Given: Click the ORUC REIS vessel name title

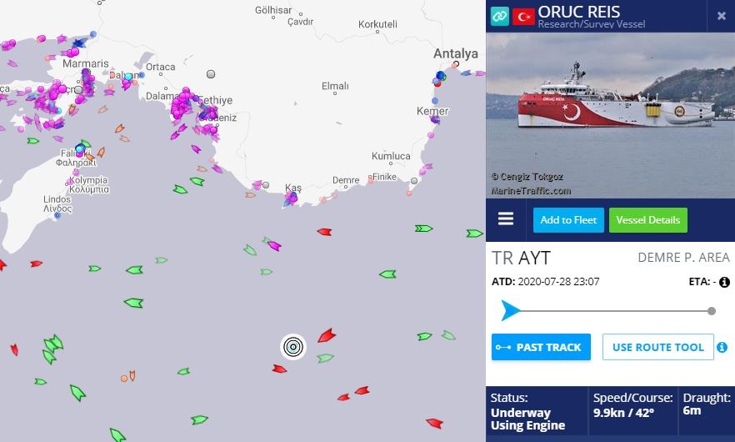Looking at the screenshot, I should 578,12.
